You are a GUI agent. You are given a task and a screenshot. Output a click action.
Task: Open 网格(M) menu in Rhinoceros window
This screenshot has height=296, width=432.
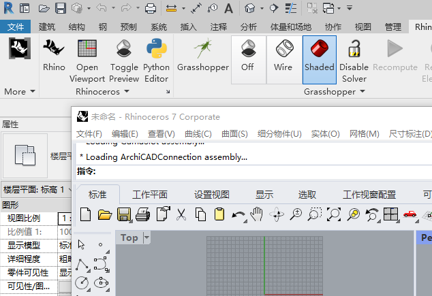[364, 133]
